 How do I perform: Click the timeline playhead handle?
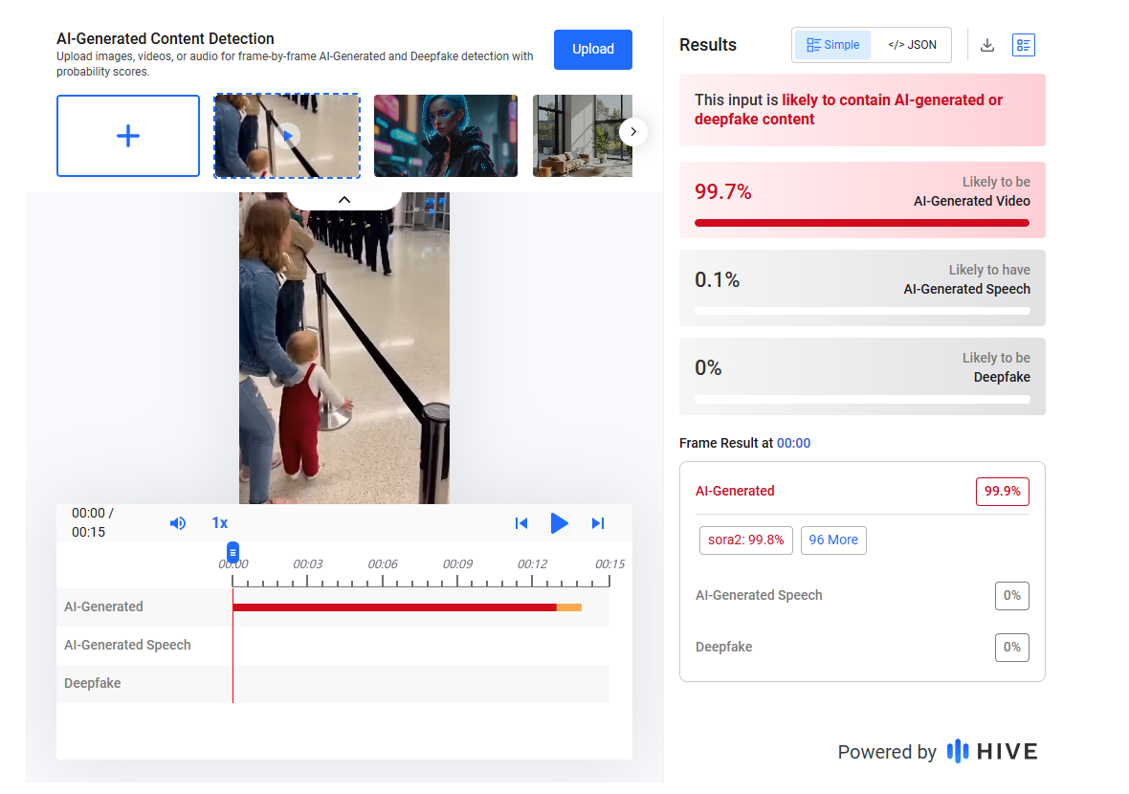[232, 552]
